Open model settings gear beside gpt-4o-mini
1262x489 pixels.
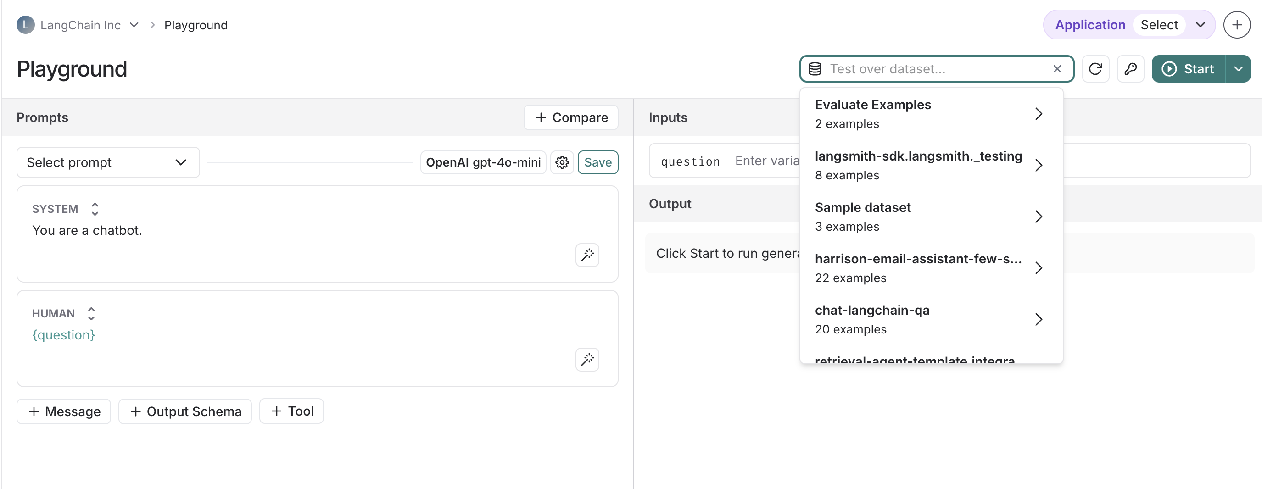(x=562, y=162)
